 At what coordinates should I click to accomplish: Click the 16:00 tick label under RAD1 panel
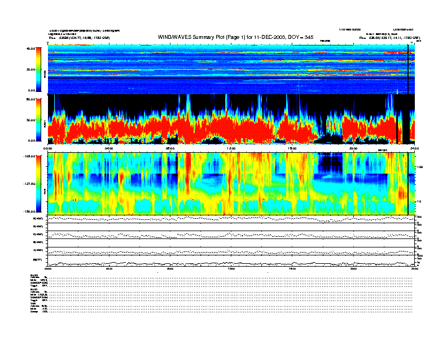point(292,148)
